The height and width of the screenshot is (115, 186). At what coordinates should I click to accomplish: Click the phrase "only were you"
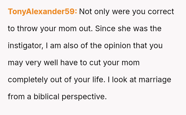coord(114,12)
